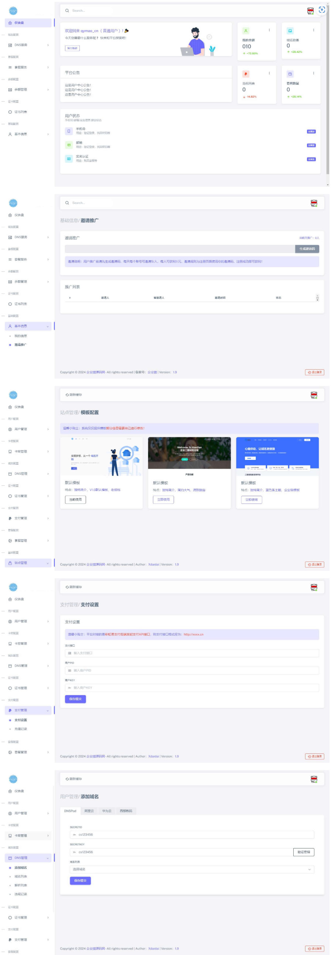Click 用户管理 icon in the 模板配置 page sidebar
331x955 pixels.
pyautogui.click(x=10, y=429)
